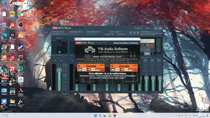Click Hardware Input 1 fader gain knob

[x=59, y=70]
